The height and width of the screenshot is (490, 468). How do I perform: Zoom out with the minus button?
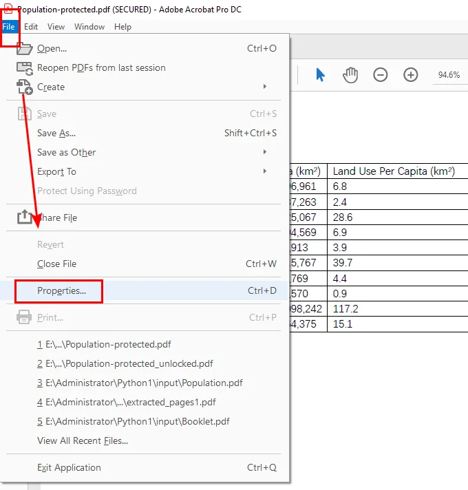(380, 75)
